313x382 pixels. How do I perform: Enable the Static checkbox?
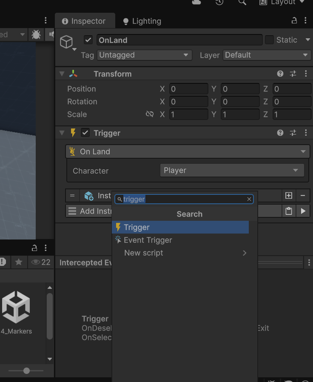(x=269, y=40)
